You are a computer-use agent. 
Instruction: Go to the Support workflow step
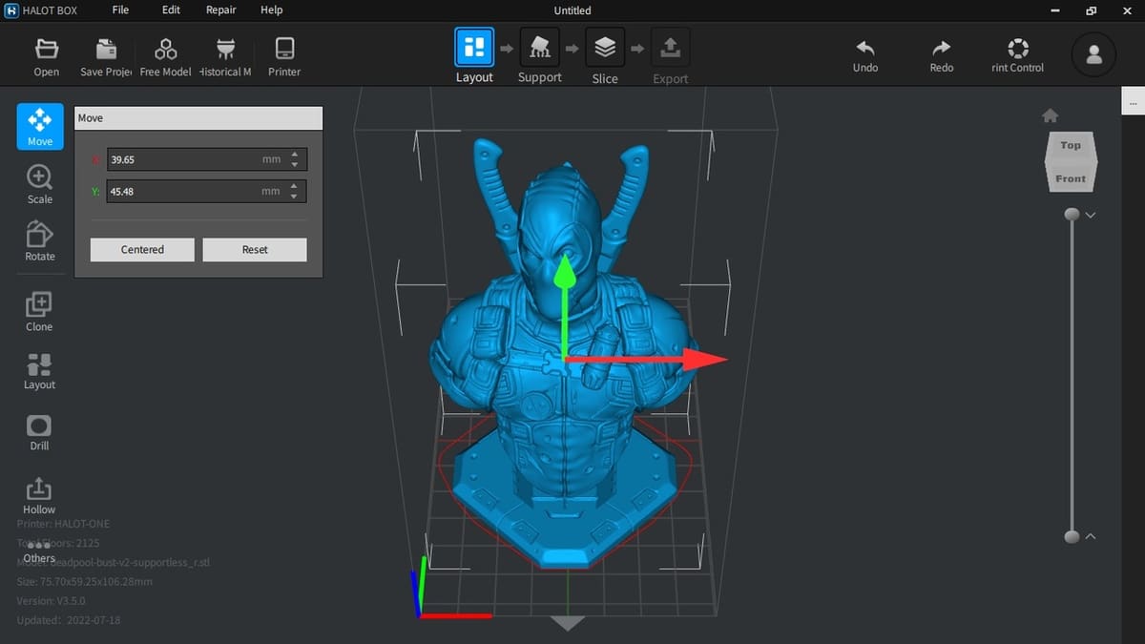(x=539, y=57)
